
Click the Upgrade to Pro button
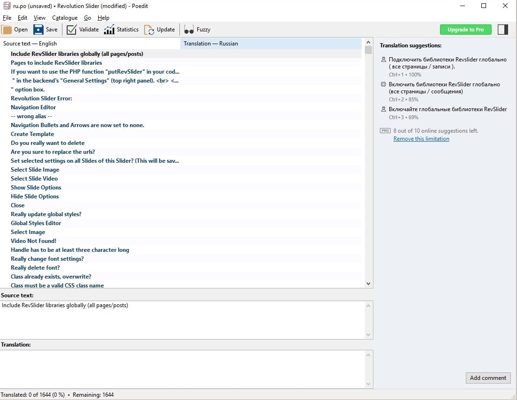[465, 30]
